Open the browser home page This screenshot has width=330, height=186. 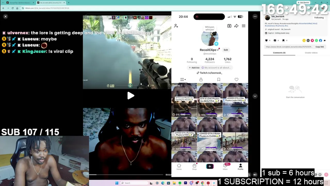(17, 8)
